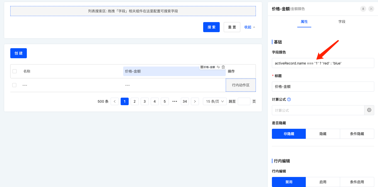Select the 价格-金额 column header

pyautogui.click(x=174, y=71)
